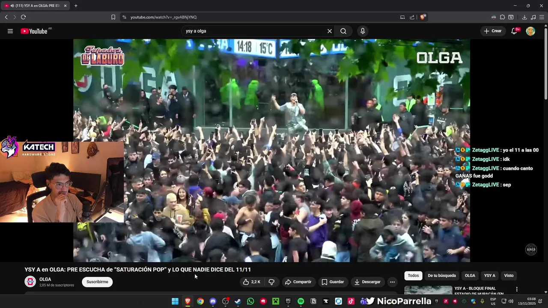Viewport: 548px width, 308px height.
Task: Open media control music note icon
Action: 533,17
